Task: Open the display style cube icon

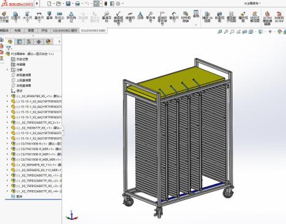Action: pos(260,32)
